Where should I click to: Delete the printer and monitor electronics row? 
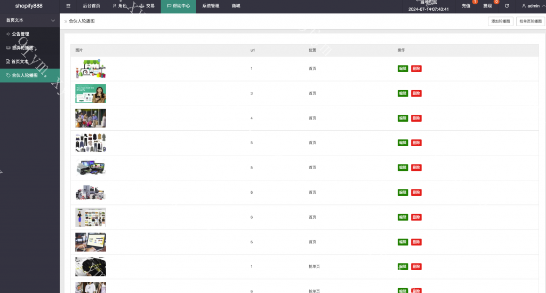coord(416,168)
